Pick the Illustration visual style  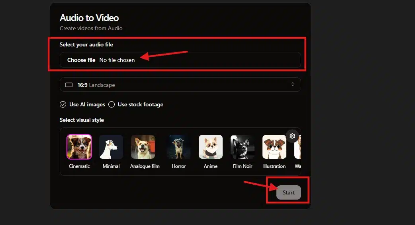(x=274, y=146)
